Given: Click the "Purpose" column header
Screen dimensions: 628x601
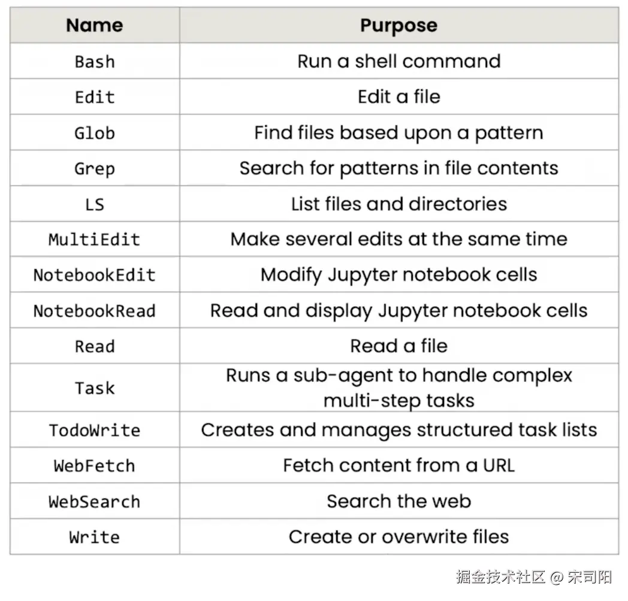Looking at the screenshot, I should [398, 25].
